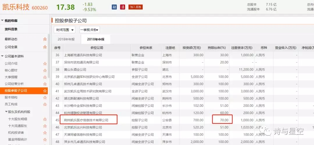Click the 加入自选 add-to-watchlist button
The height and width of the screenshot is (145, 314).
pyautogui.click(x=135, y=7)
